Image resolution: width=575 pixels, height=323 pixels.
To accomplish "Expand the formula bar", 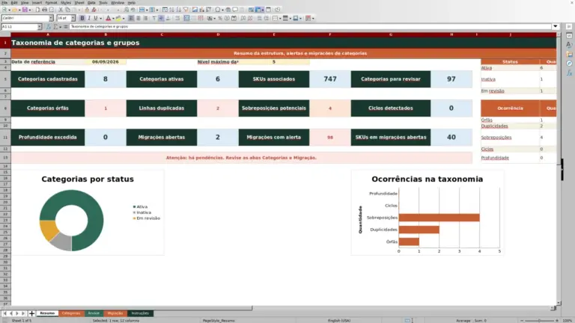I will pos(556,26).
